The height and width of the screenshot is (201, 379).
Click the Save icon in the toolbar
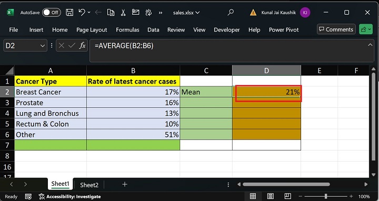coord(69,13)
